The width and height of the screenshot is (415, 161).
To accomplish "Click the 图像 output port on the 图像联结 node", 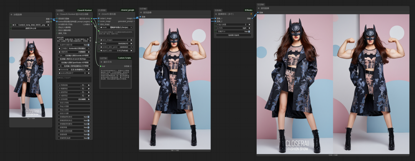I will 252,18.
